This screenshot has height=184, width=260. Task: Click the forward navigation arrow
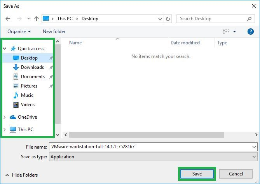(x=19, y=19)
